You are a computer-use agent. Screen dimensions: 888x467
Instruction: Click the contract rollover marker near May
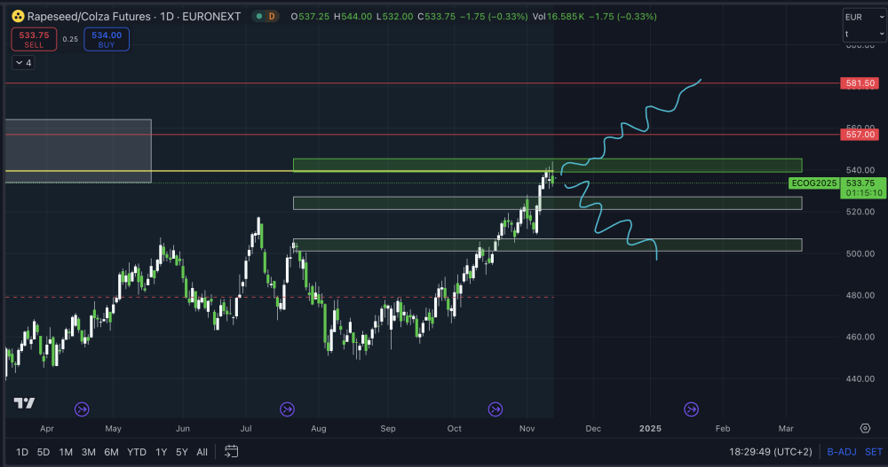[x=82, y=409]
